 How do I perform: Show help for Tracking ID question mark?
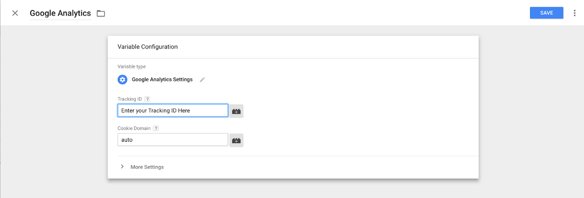147,99
